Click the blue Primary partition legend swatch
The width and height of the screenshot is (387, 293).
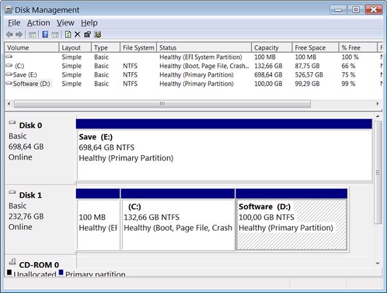(61, 273)
